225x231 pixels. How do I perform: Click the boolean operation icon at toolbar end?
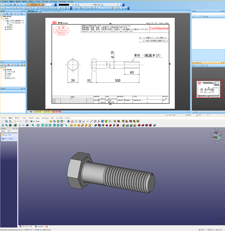coord(154,125)
